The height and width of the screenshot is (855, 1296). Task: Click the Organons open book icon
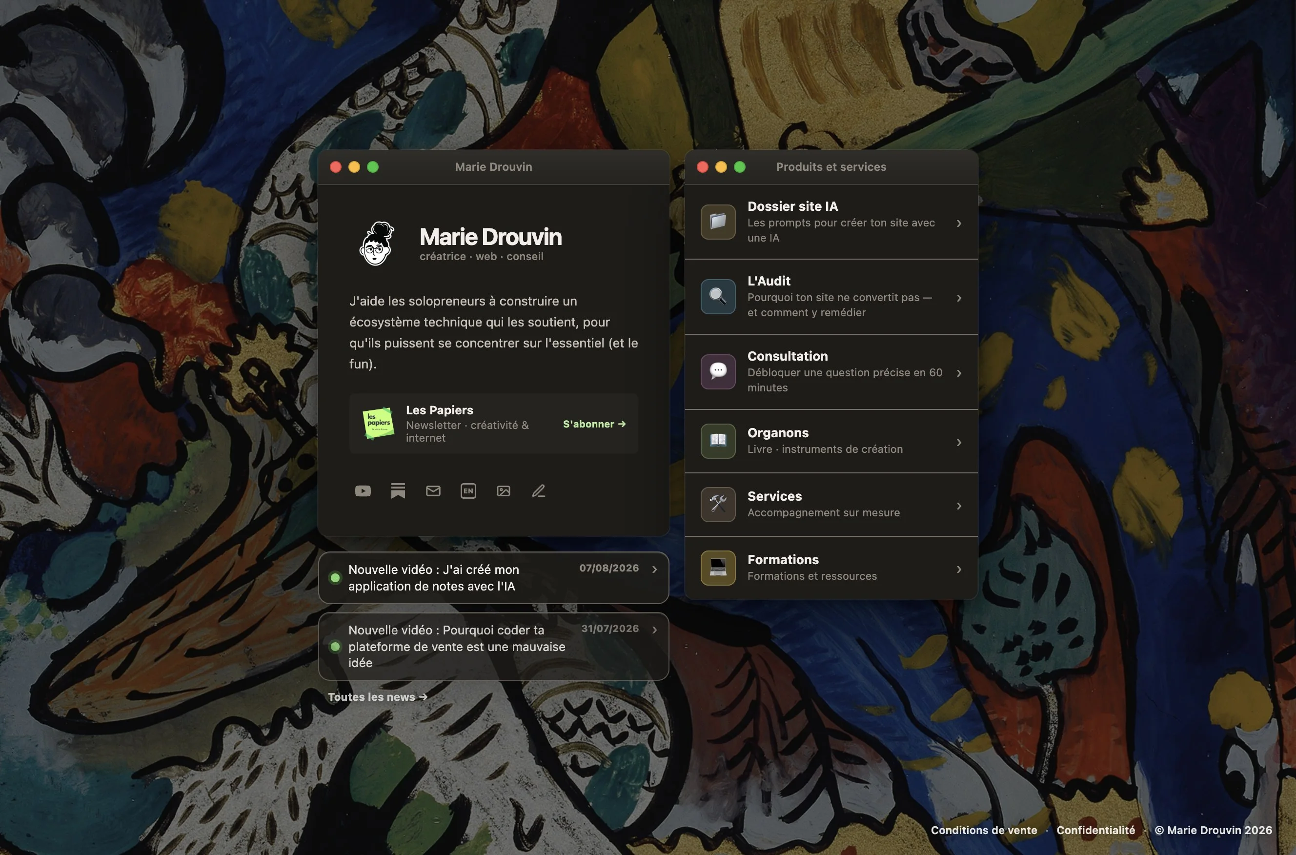pos(718,441)
